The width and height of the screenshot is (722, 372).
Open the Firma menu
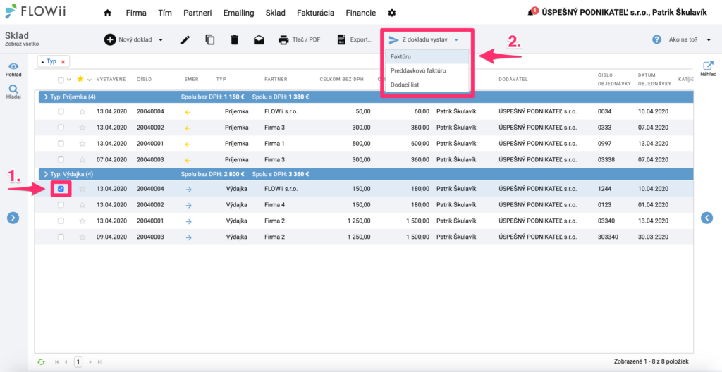tap(136, 13)
